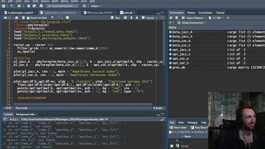Clear environment objects with broom icon
The height and width of the screenshot is (149, 265).
pos(228,18)
